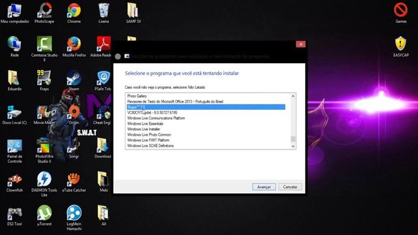The image size is (418, 235).
Task: Select Photo Gallery in the list
Action: tap(206, 96)
